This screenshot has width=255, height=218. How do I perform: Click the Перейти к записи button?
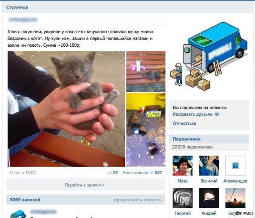point(86,185)
